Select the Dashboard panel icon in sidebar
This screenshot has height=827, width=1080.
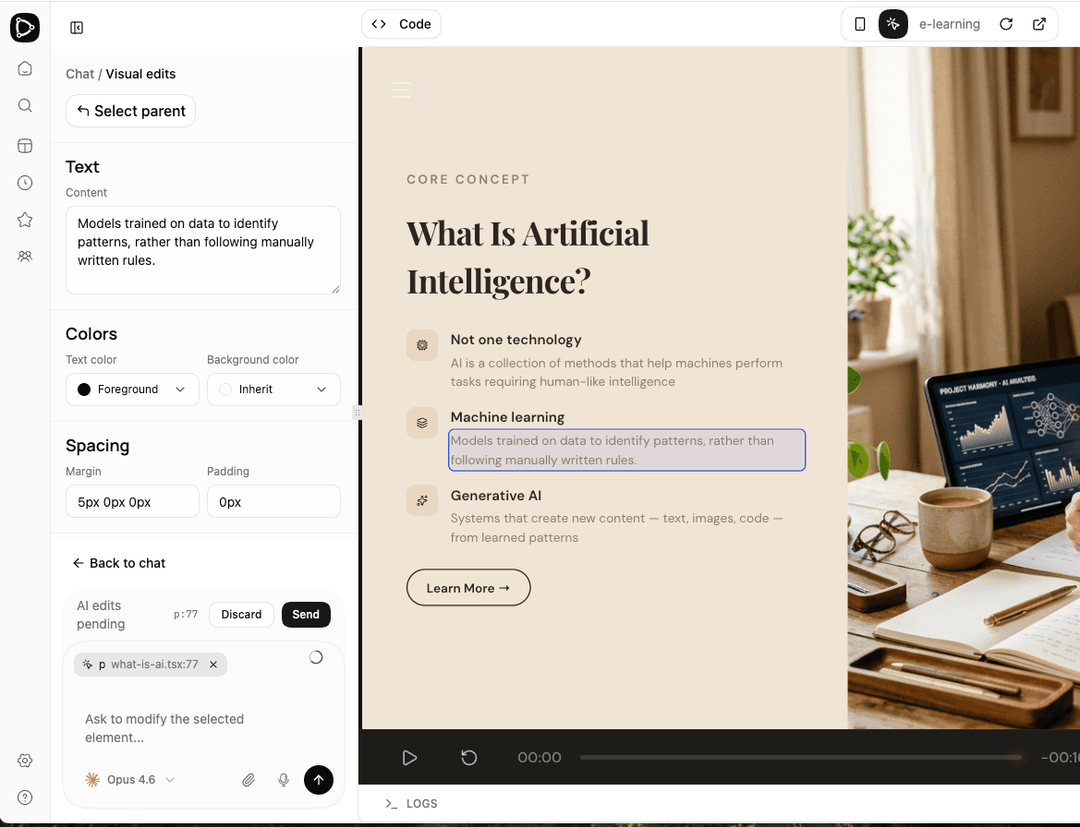(x=25, y=146)
